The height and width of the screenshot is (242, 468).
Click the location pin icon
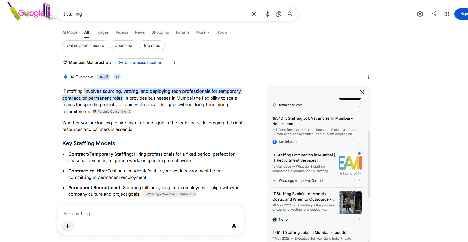click(65, 62)
